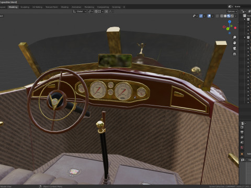The height and width of the screenshot is (188, 251).
Task: Add a new workspace with plus button
Action: click(124, 7)
